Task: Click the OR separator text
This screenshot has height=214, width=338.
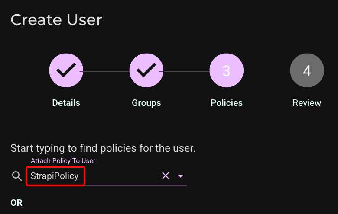Action: click(x=16, y=203)
